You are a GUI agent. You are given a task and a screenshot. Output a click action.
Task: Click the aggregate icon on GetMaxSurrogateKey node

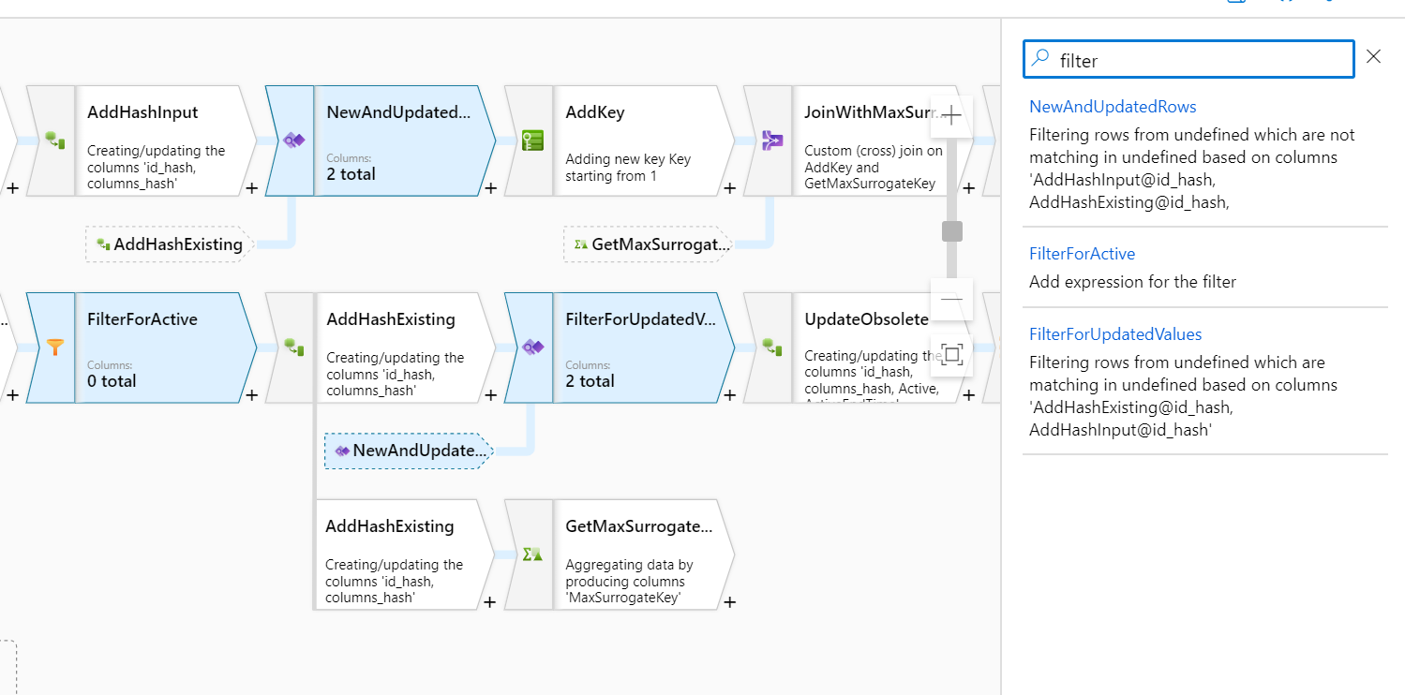pyautogui.click(x=532, y=555)
